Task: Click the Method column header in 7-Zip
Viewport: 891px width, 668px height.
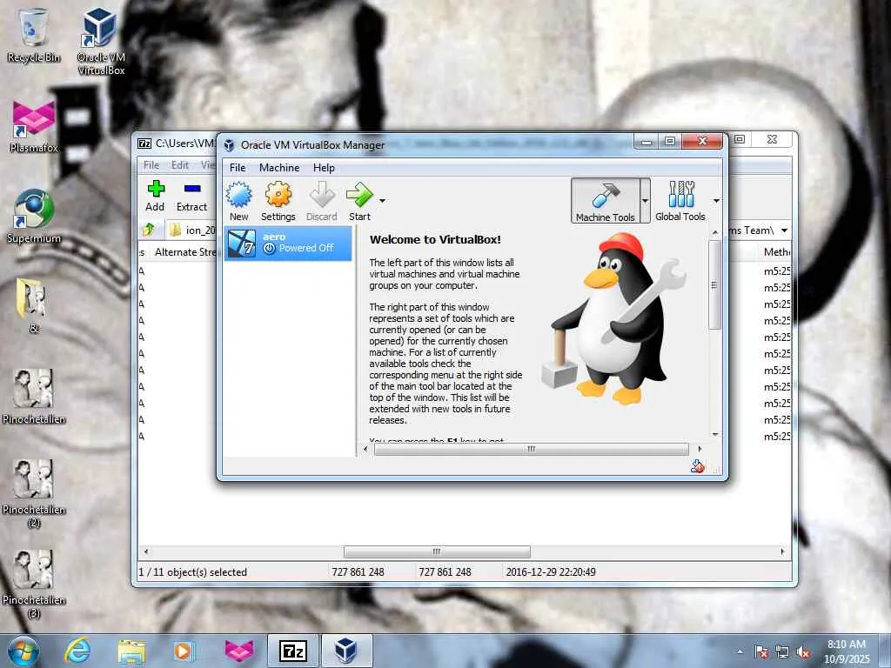Action: pyautogui.click(x=777, y=252)
